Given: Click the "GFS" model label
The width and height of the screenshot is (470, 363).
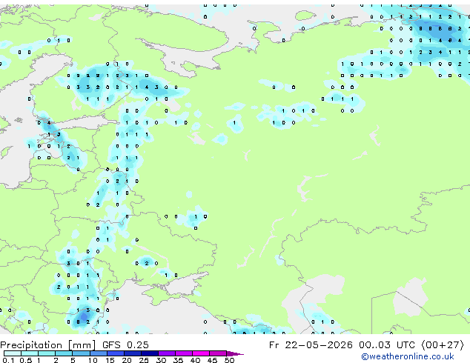Looking at the screenshot, I should click(x=111, y=345).
